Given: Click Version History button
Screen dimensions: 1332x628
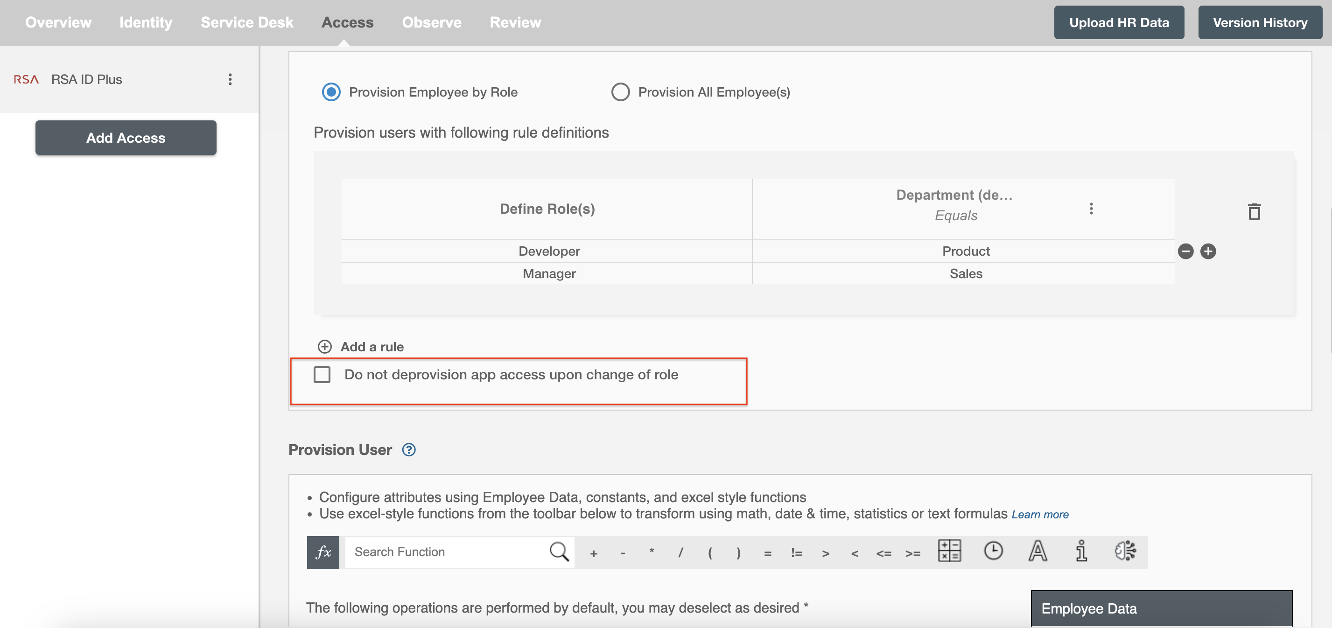Looking at the screenshot, I should (1261, 22).
